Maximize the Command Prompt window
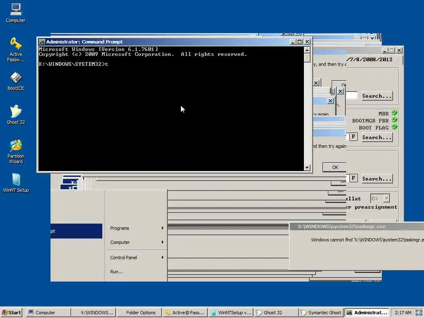The width and height of the screenshot is (424, 318). tap(300, 42)
